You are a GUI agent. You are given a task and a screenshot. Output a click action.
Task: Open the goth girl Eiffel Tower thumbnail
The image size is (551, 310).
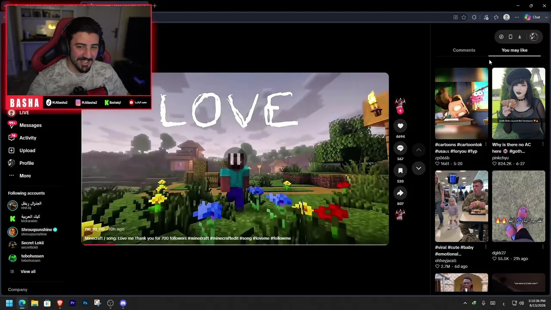[x=518, y=103]
